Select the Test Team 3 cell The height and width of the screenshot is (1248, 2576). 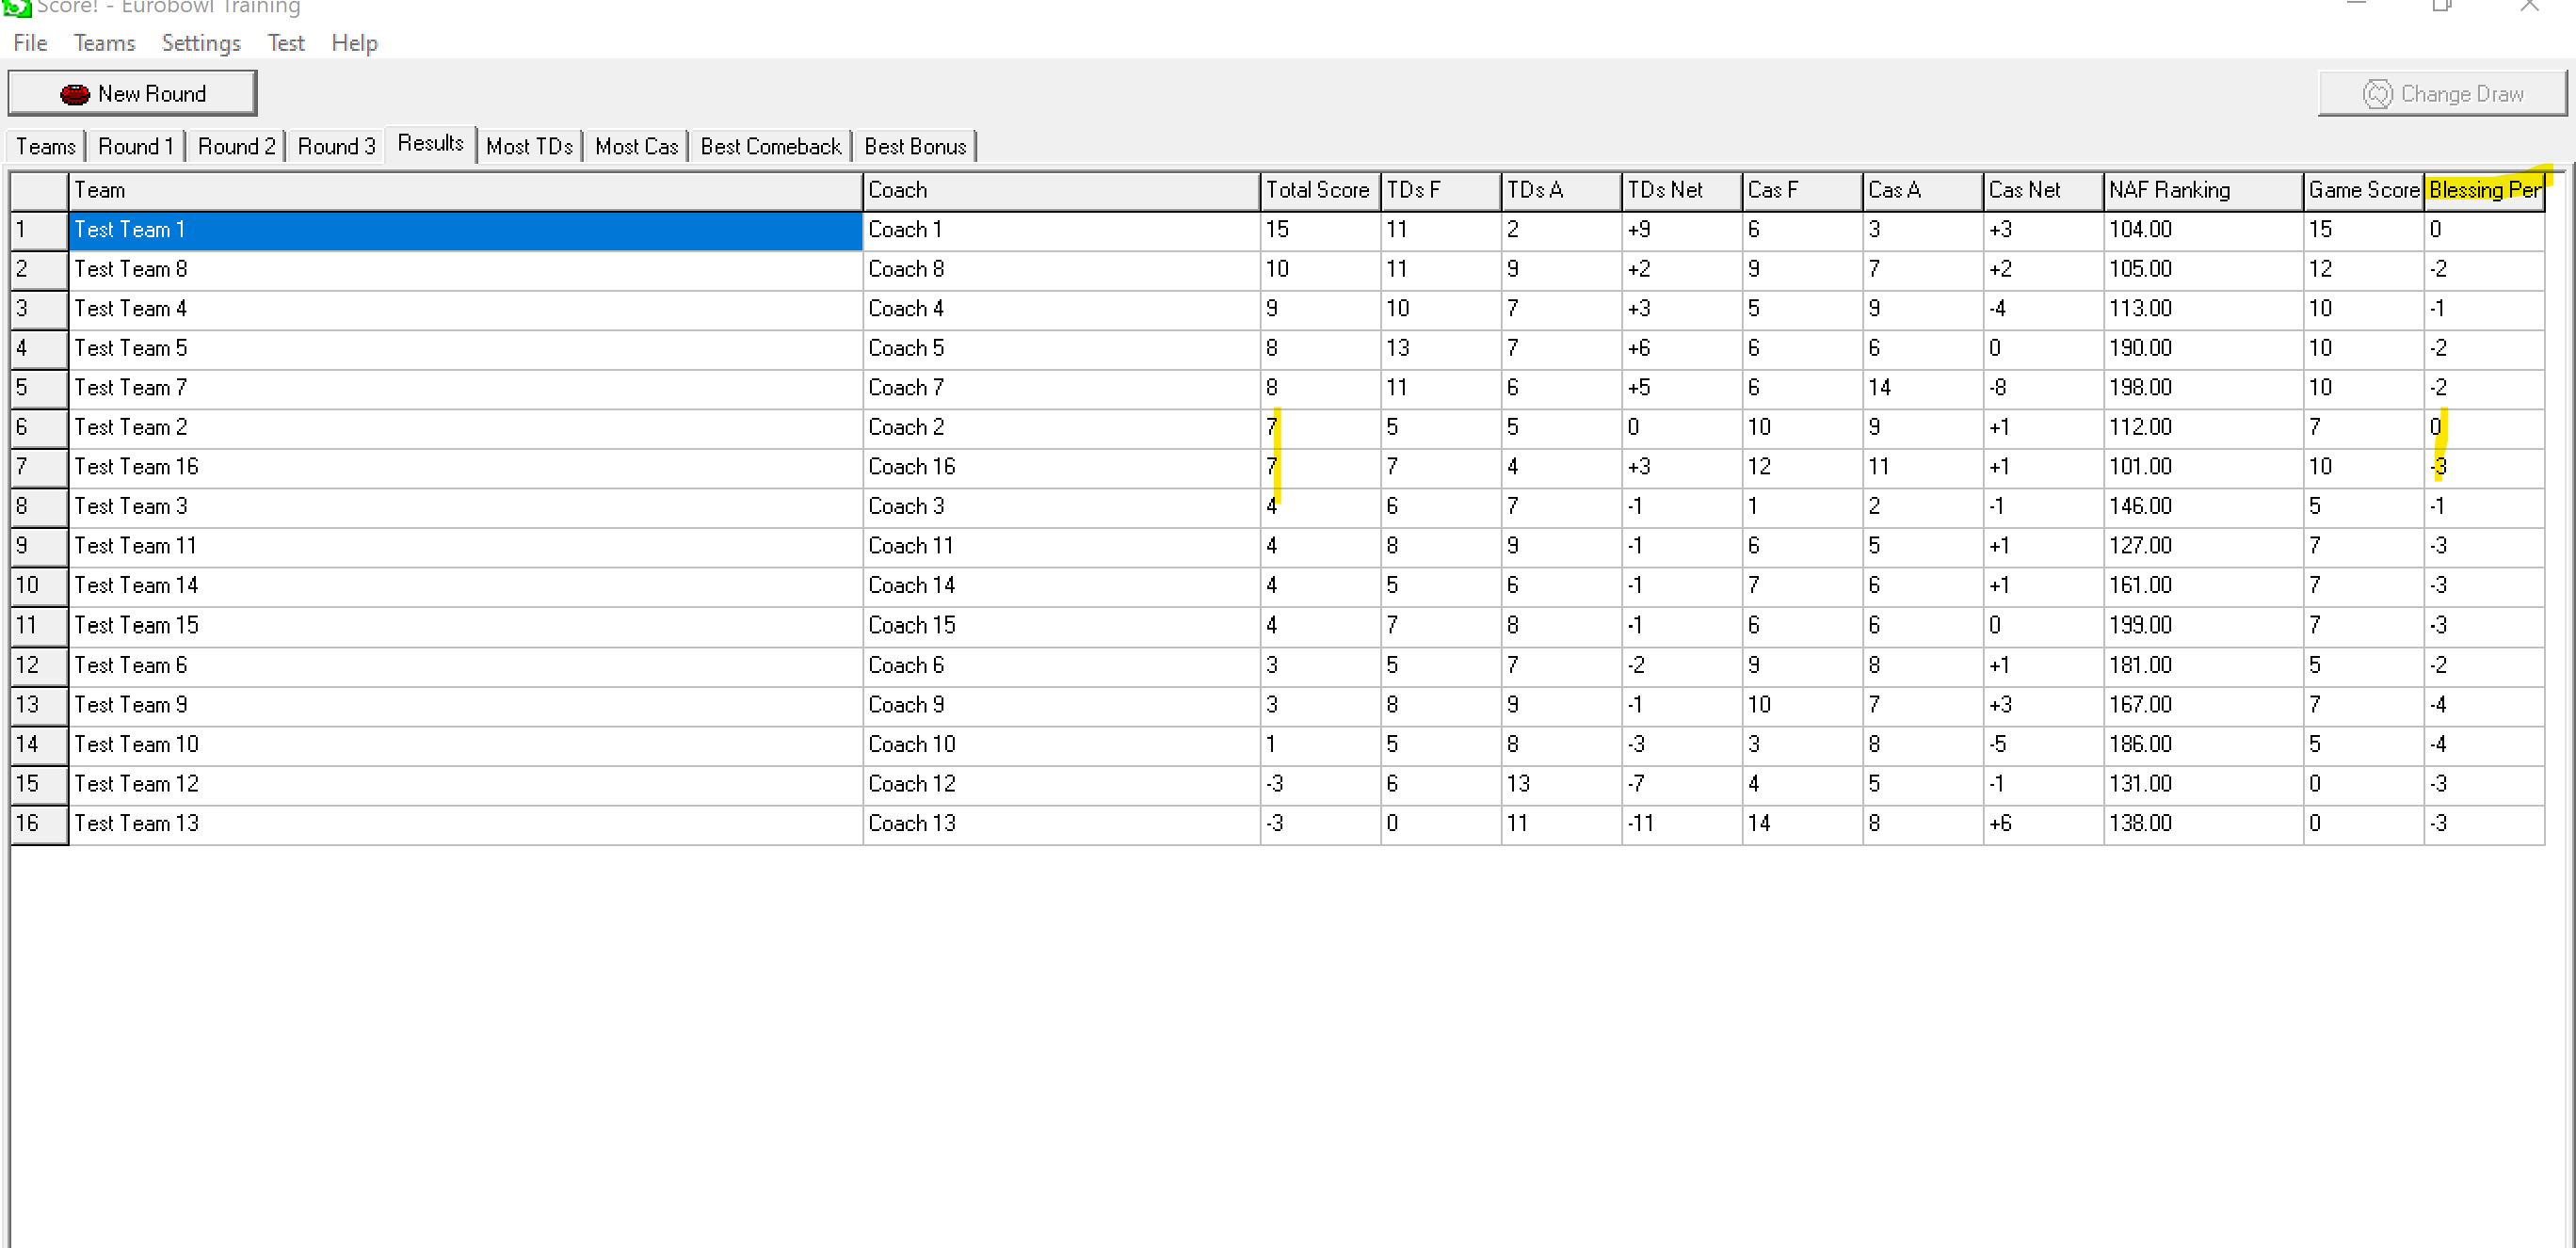(465, 507)
